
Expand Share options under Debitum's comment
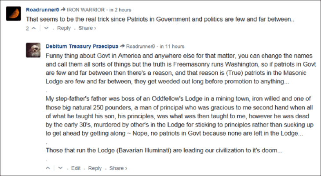click(118, 168)
